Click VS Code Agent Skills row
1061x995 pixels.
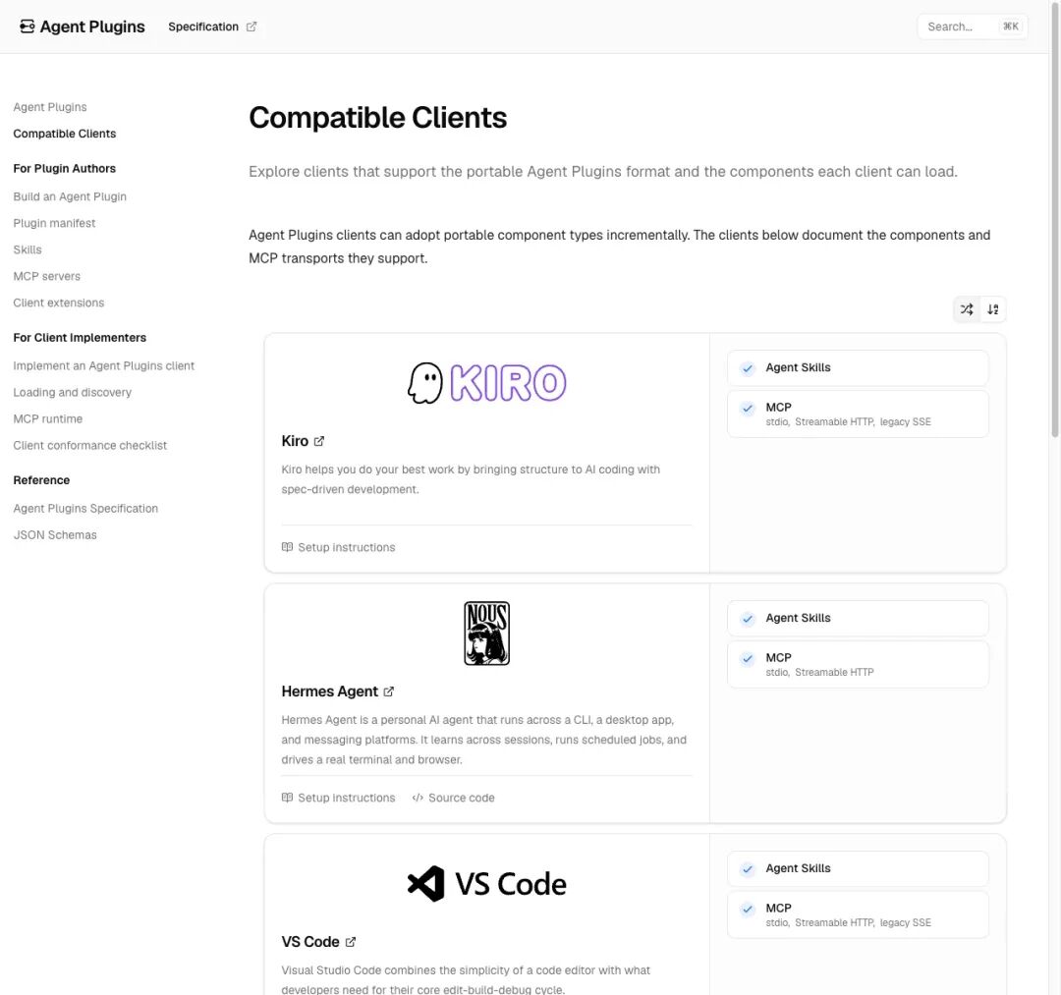pyautogui.click(x=858, y=868)
